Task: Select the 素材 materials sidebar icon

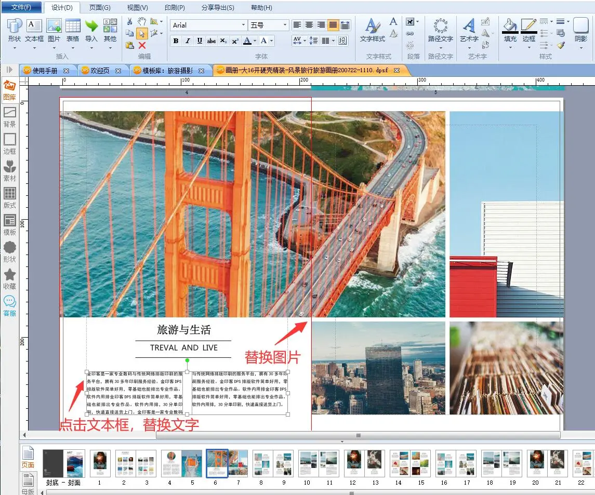Action: pos(9,170)
